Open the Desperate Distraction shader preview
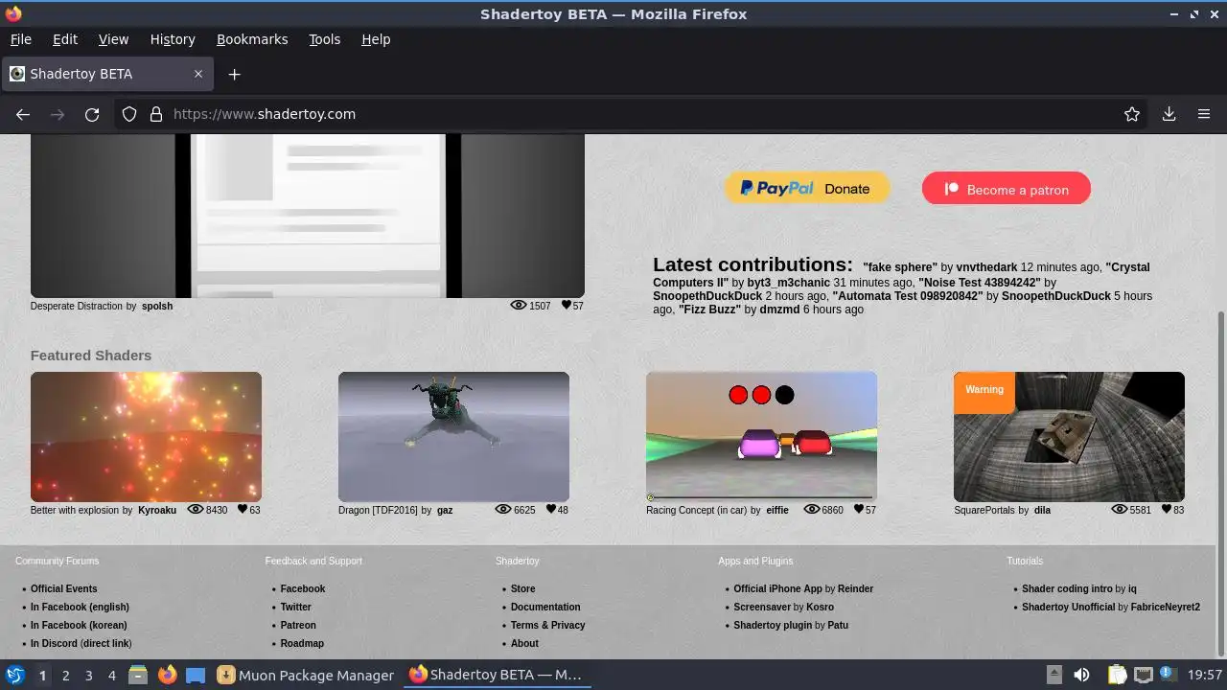The height and width of the screenshot is (690, 1227). [x=308, y=216]
